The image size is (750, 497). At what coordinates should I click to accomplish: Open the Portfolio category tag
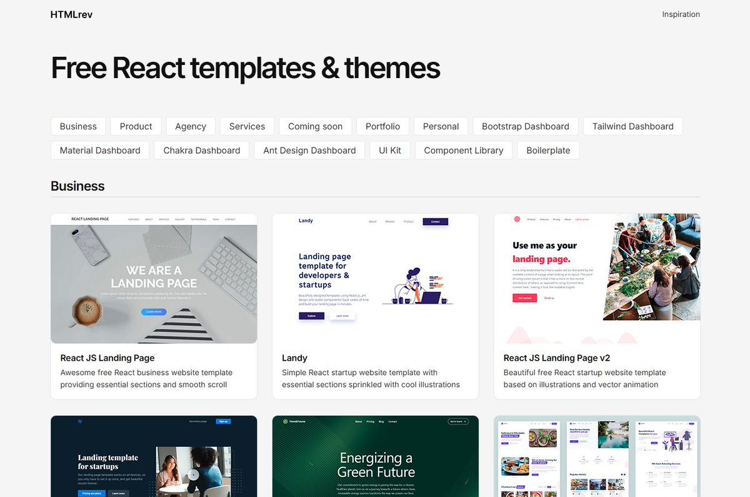point(382,126)
